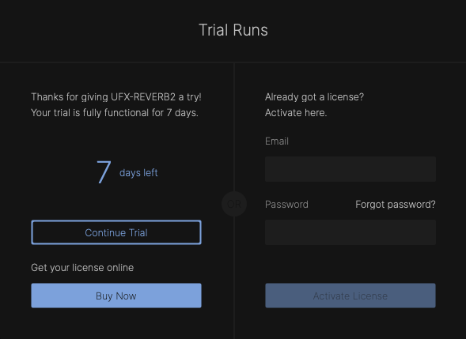Click the Continue Trial button

116,232
